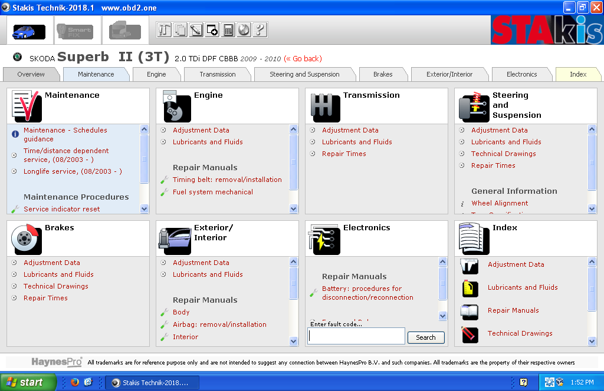Click the Engine panel scroll down arrow
This screenshot has width=604, height=391.
(x=294, y=209)
